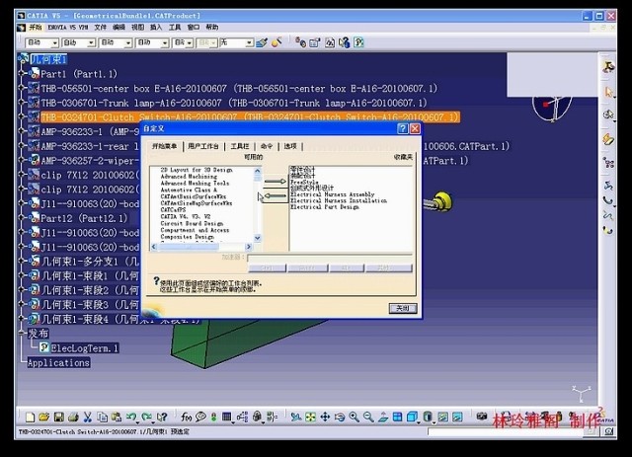Click the right arrow add-to-favorites button

[x=275, y=182]
